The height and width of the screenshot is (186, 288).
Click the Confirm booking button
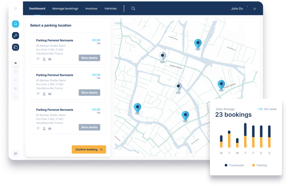tap(89, 150)
